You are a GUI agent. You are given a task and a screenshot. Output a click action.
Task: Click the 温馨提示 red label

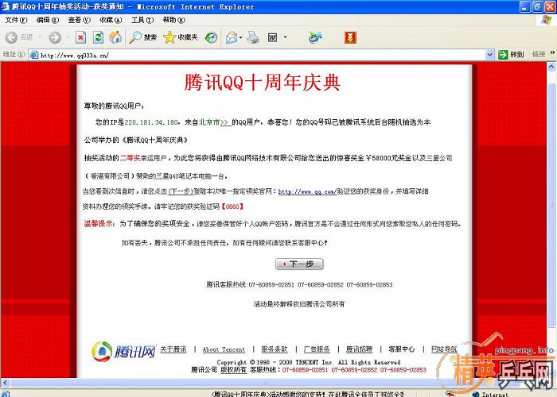tap(99, 224)
